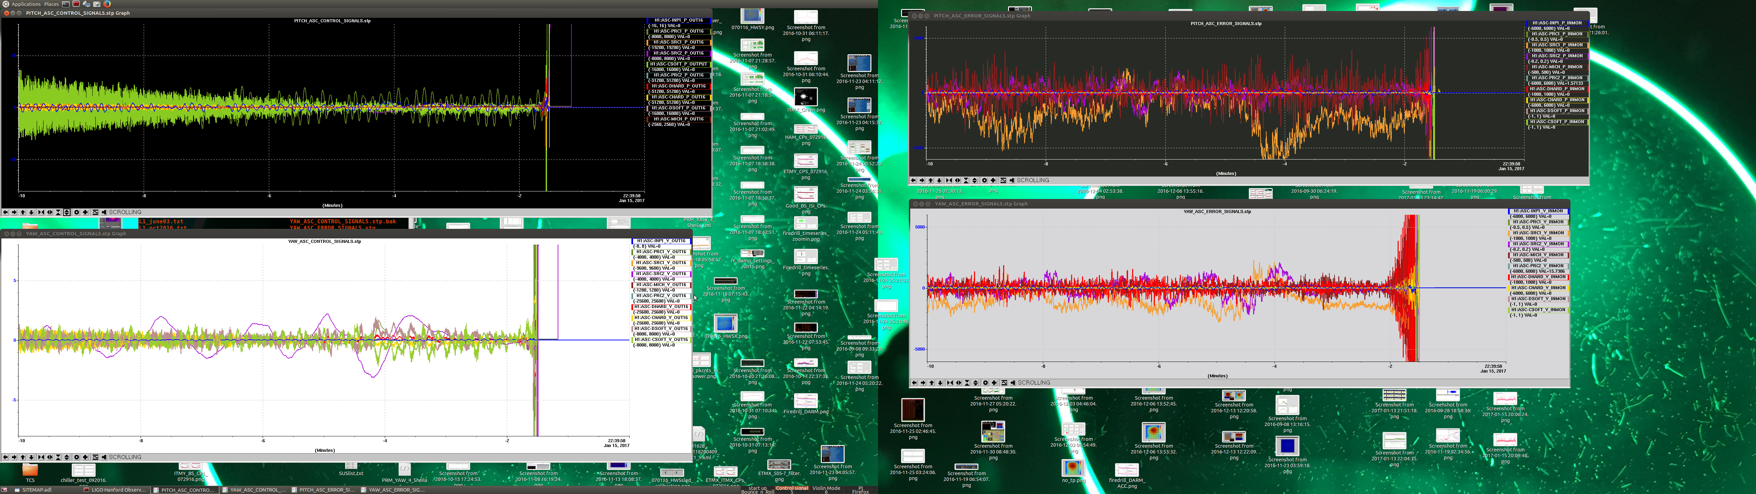The image size is (1756, 494).
Task: Click wave-line icon in PITCH_ASC_CONTROL_SIGNALS toolbar
Action: click(x=95, y=212)
